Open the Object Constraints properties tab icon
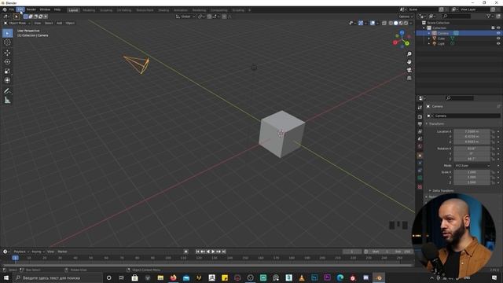The image size is (503, 283). (x=420, y=170)
